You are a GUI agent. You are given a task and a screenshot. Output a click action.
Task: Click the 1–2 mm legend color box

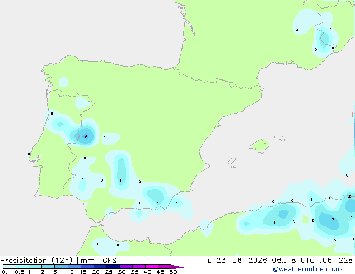coord(35,267)
